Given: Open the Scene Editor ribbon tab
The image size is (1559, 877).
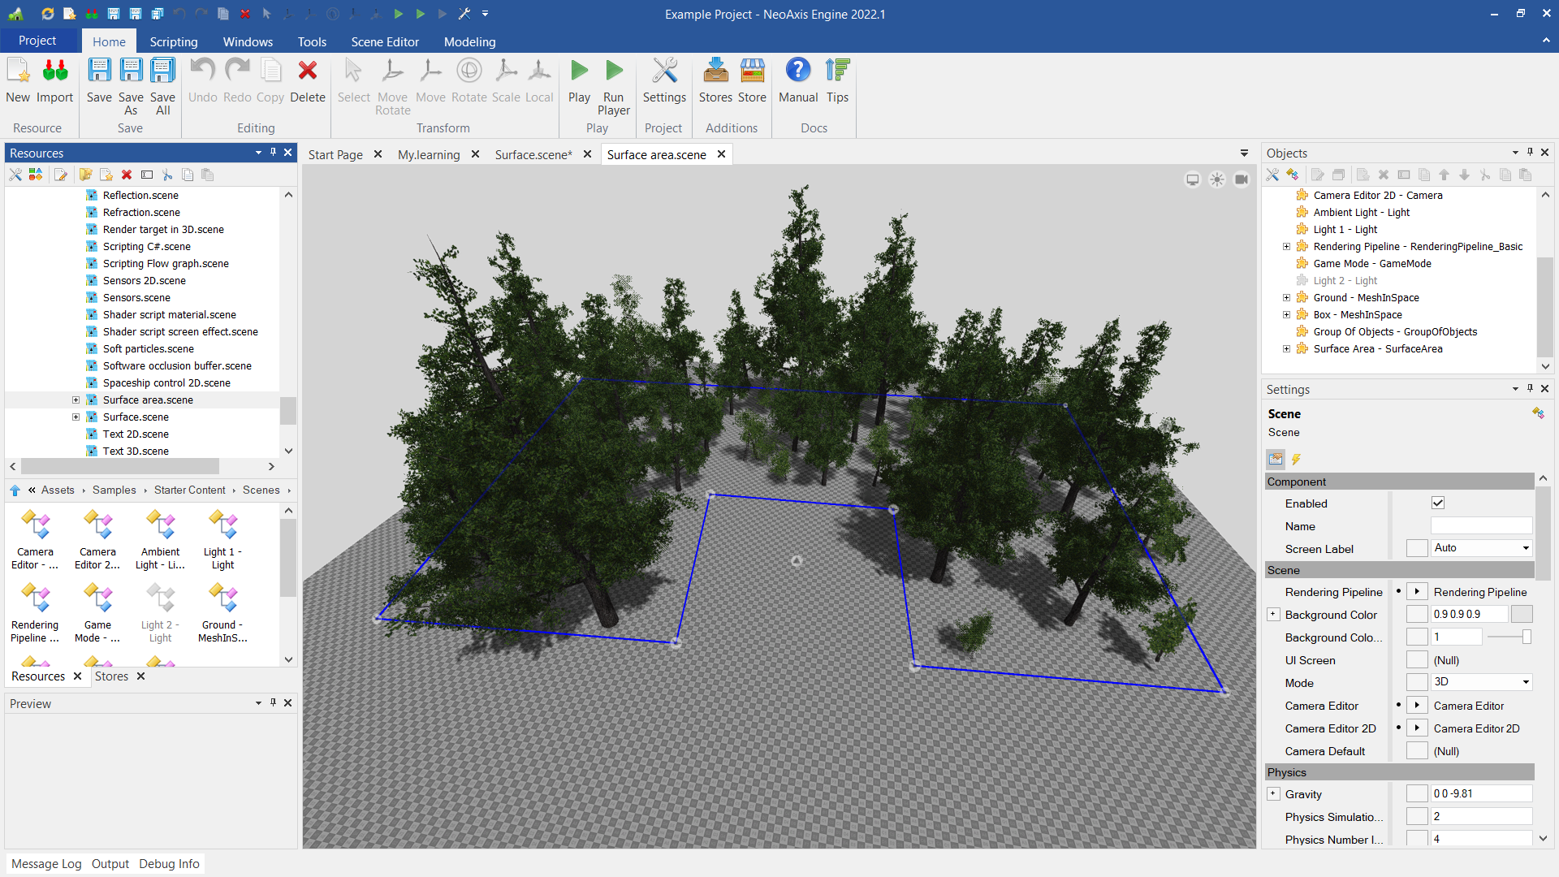Looking at the screenshot, I should point(385,41).
